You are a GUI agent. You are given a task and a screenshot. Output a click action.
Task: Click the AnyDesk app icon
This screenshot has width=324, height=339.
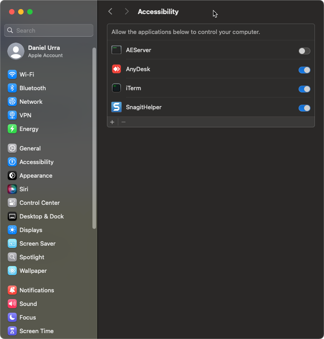tap(116, 69)
